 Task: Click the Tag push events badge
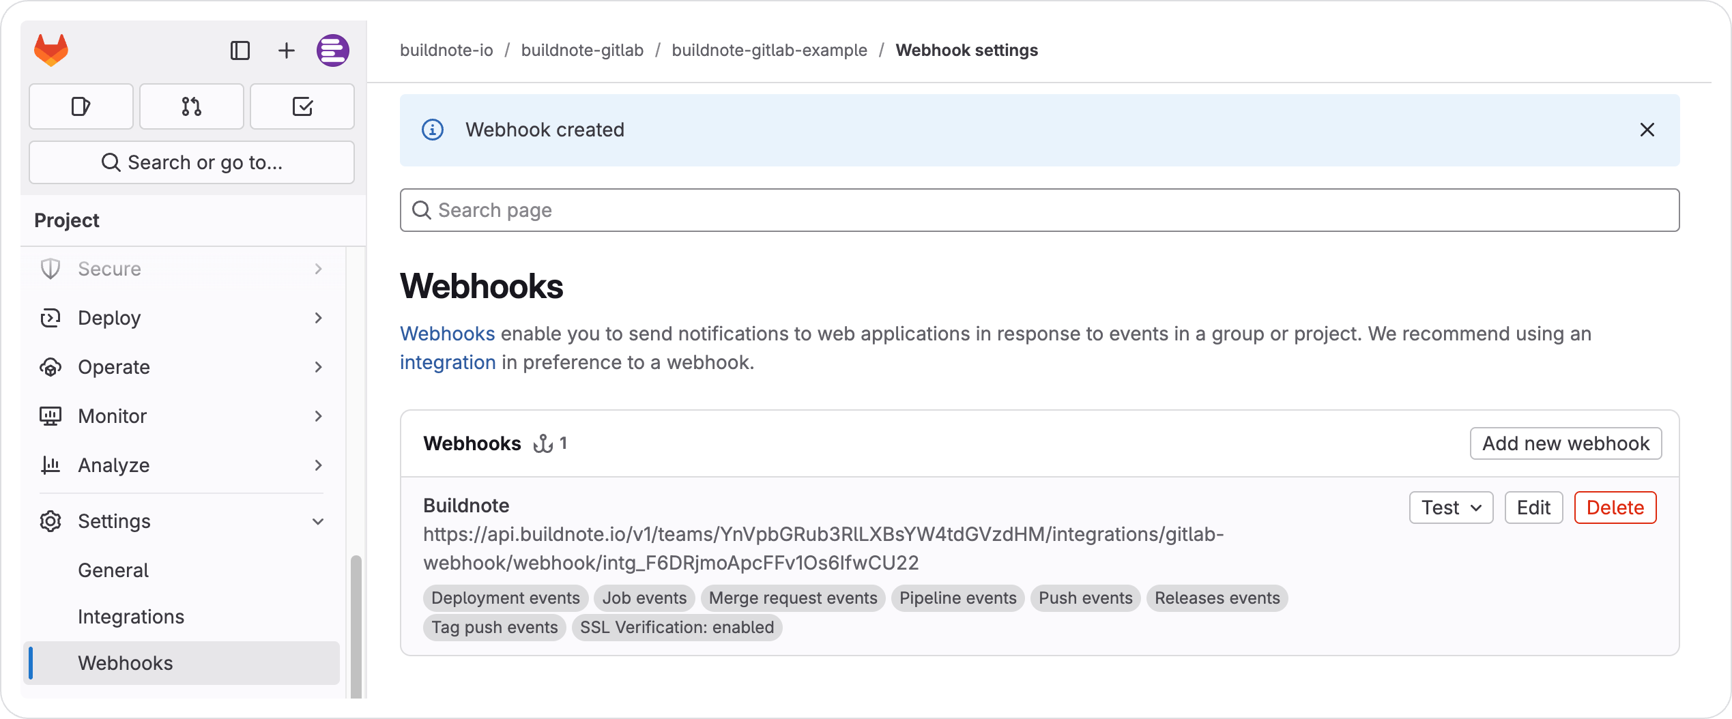[x=495, y=628]
